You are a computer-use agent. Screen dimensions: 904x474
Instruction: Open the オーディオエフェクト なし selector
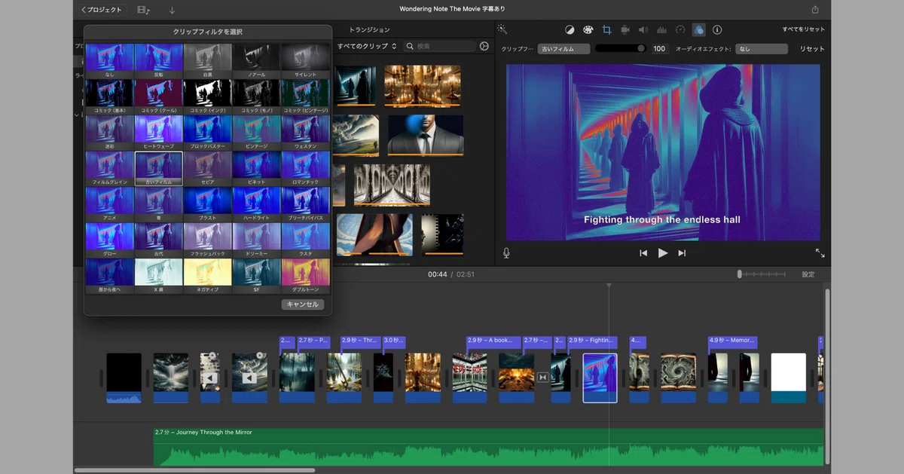coord(762,49)
